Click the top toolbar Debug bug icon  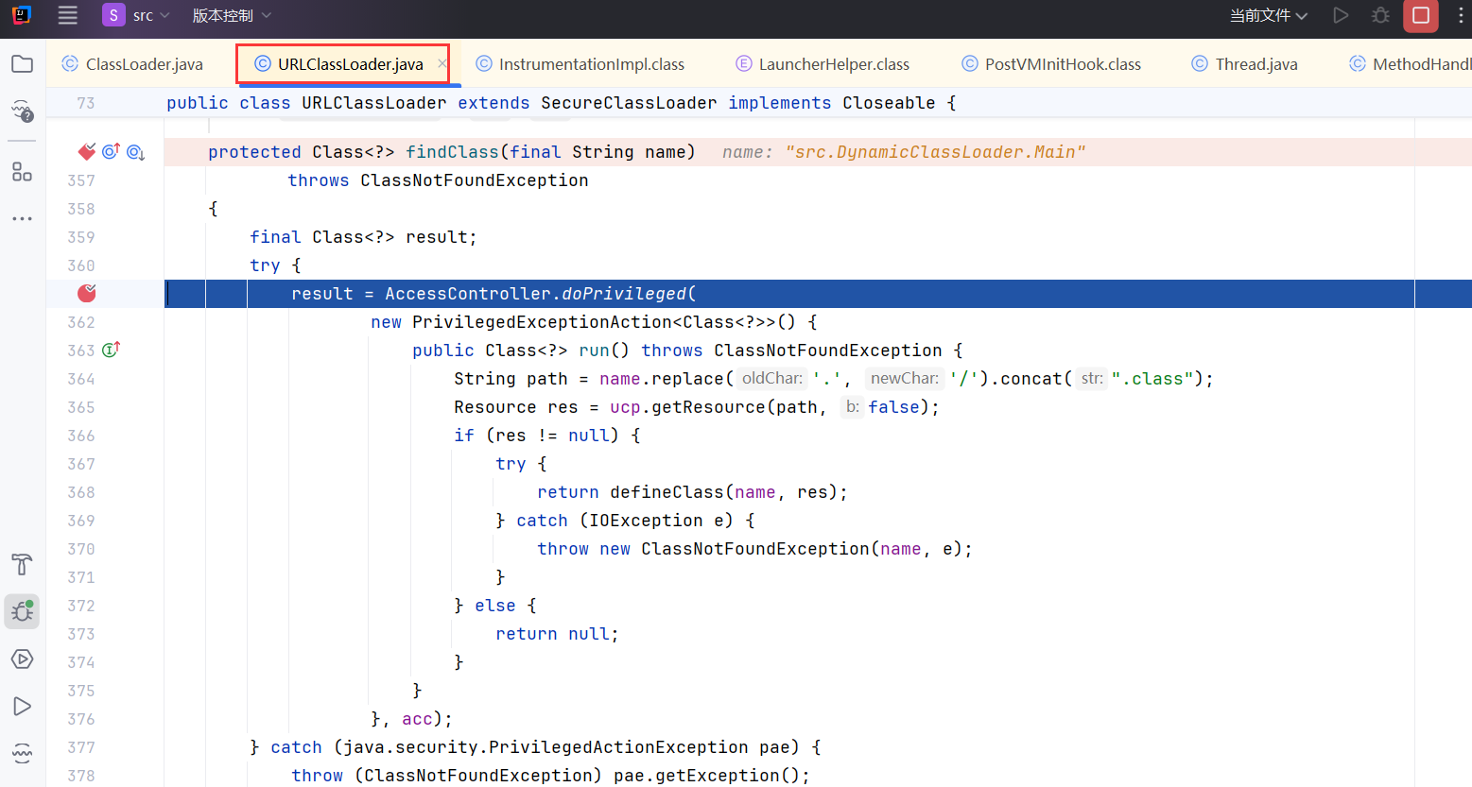point(1380,16)
